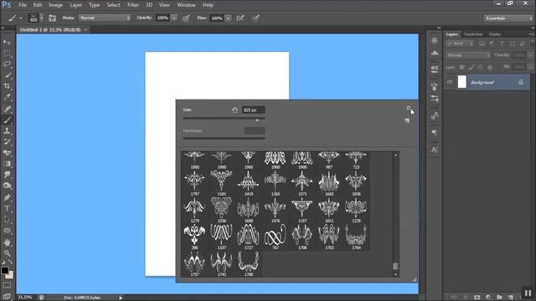Viewport: 536px width, 301px height.
Task: Switch to the Styles tab
Action: [x=495, y=34]
